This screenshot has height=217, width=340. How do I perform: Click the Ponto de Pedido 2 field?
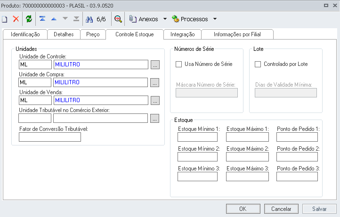[x=297, y=157]
